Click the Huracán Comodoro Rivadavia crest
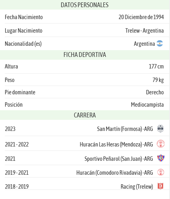Image resolution: width=170 pixels, height=199 pixels. click(160, 172)
